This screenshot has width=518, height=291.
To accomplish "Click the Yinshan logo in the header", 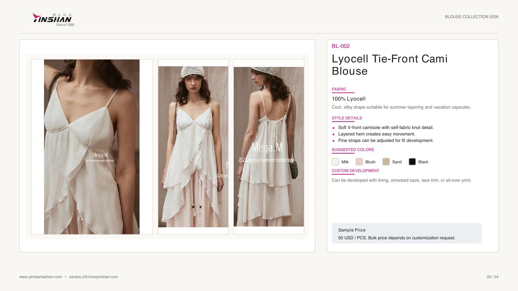I will tap(53, 19).
